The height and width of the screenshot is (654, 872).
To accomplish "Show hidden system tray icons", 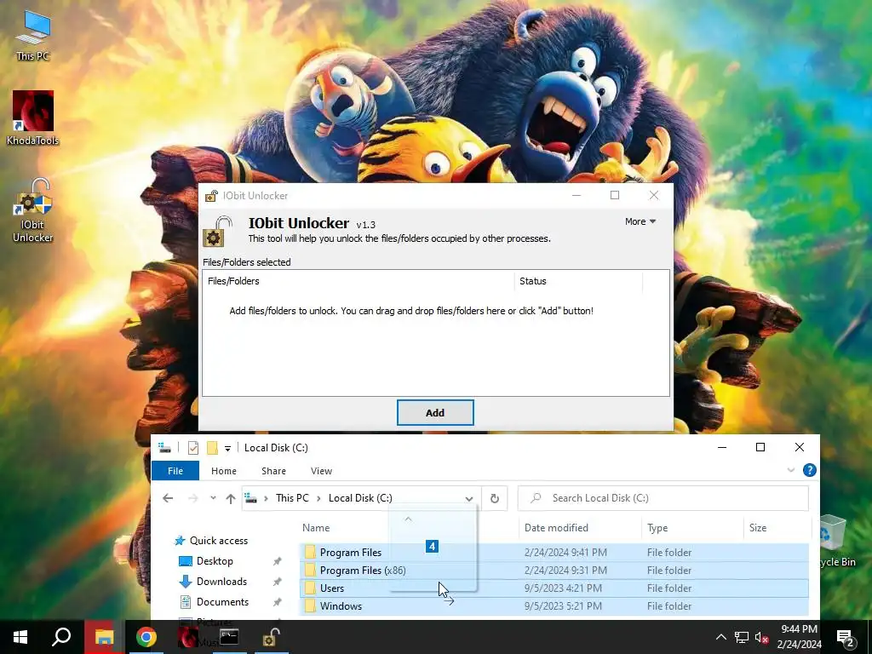I will point(720,637).
